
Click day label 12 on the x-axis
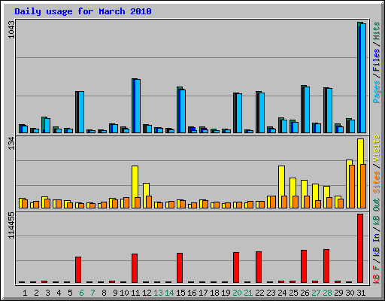(147, 293)
